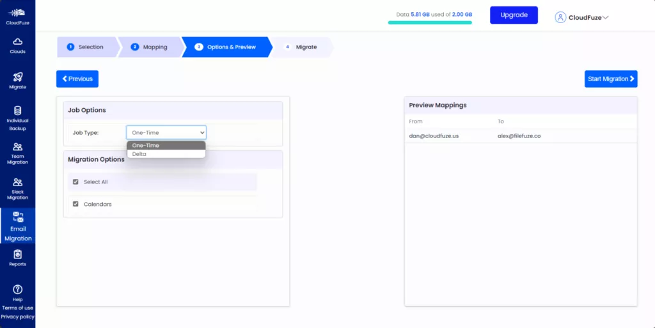Open the Team Migration icon
Image resolution: width=655 pixels, height=328 pixels.
click(x=17, y=146)
